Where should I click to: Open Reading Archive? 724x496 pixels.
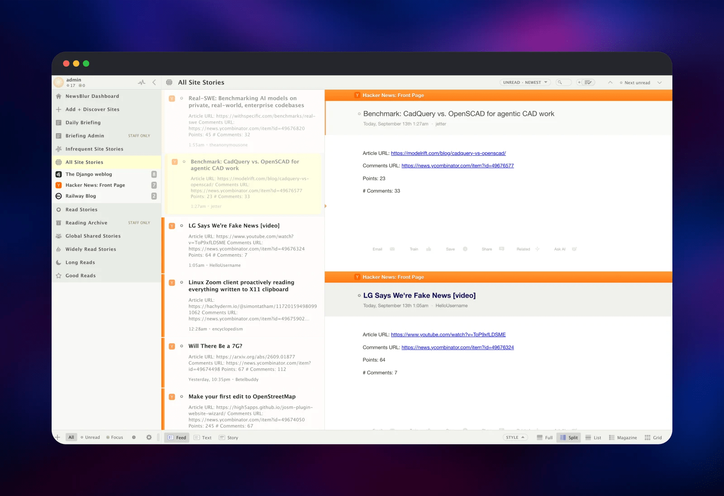click(x=106, y=222)
